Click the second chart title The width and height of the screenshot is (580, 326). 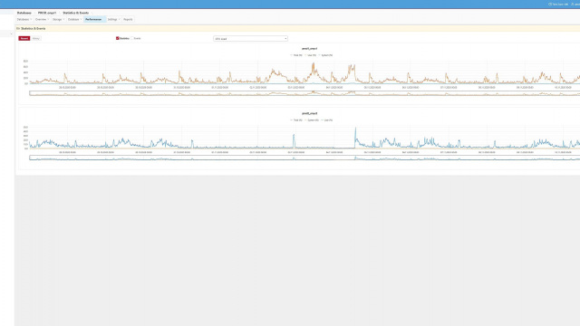[310, 113]
